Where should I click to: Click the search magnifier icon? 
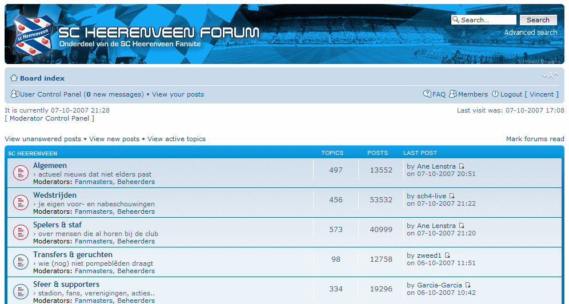point(456,19)
